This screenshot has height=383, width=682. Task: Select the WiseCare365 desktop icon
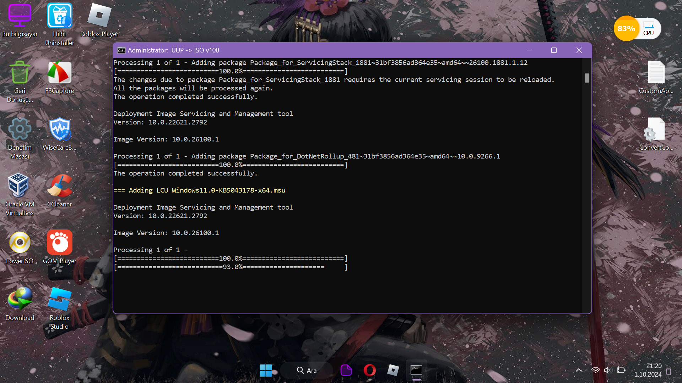[59, 129]
